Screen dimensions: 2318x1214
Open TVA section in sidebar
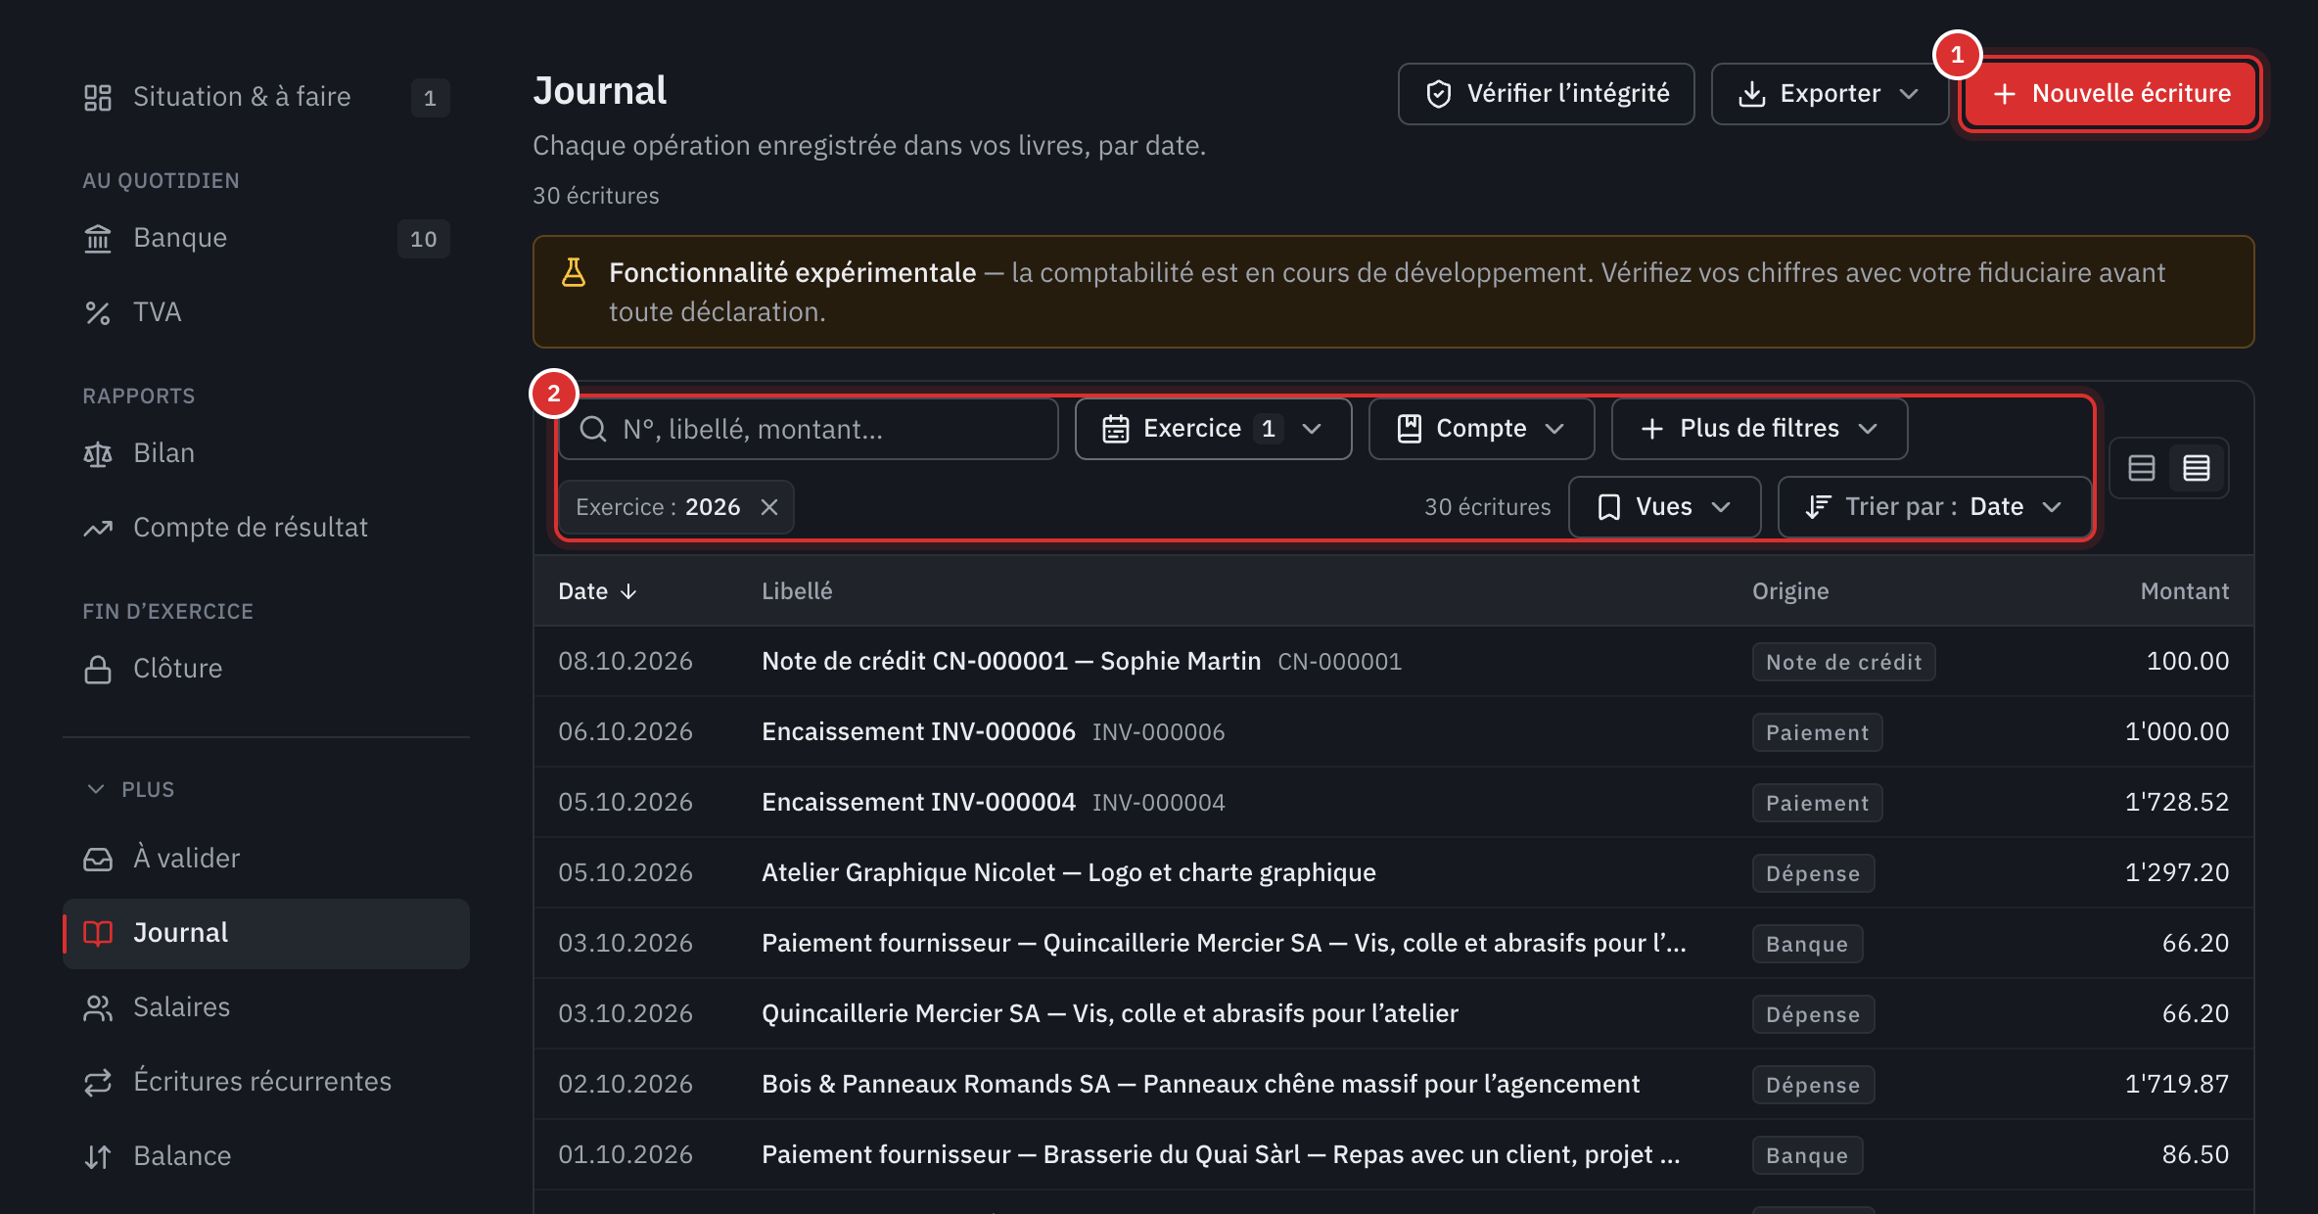[266, 312]
